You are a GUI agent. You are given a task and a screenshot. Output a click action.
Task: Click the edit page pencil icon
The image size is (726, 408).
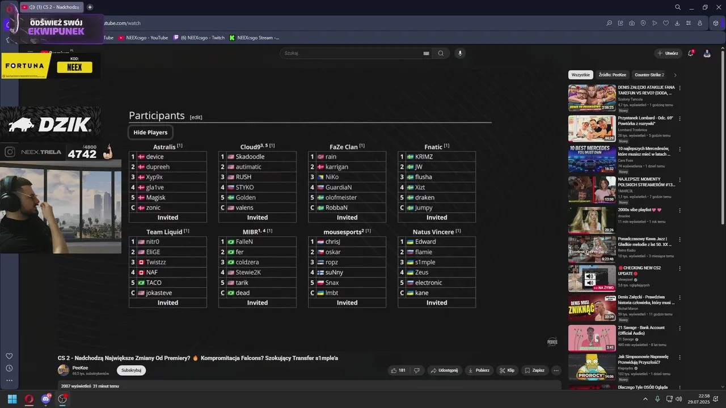click(x=621, y=23)
